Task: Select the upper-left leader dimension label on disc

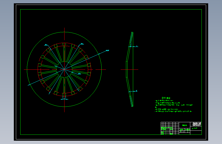Action: pyautogui.click(x=46, y=45)
